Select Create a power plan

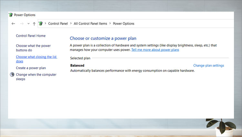31,68
